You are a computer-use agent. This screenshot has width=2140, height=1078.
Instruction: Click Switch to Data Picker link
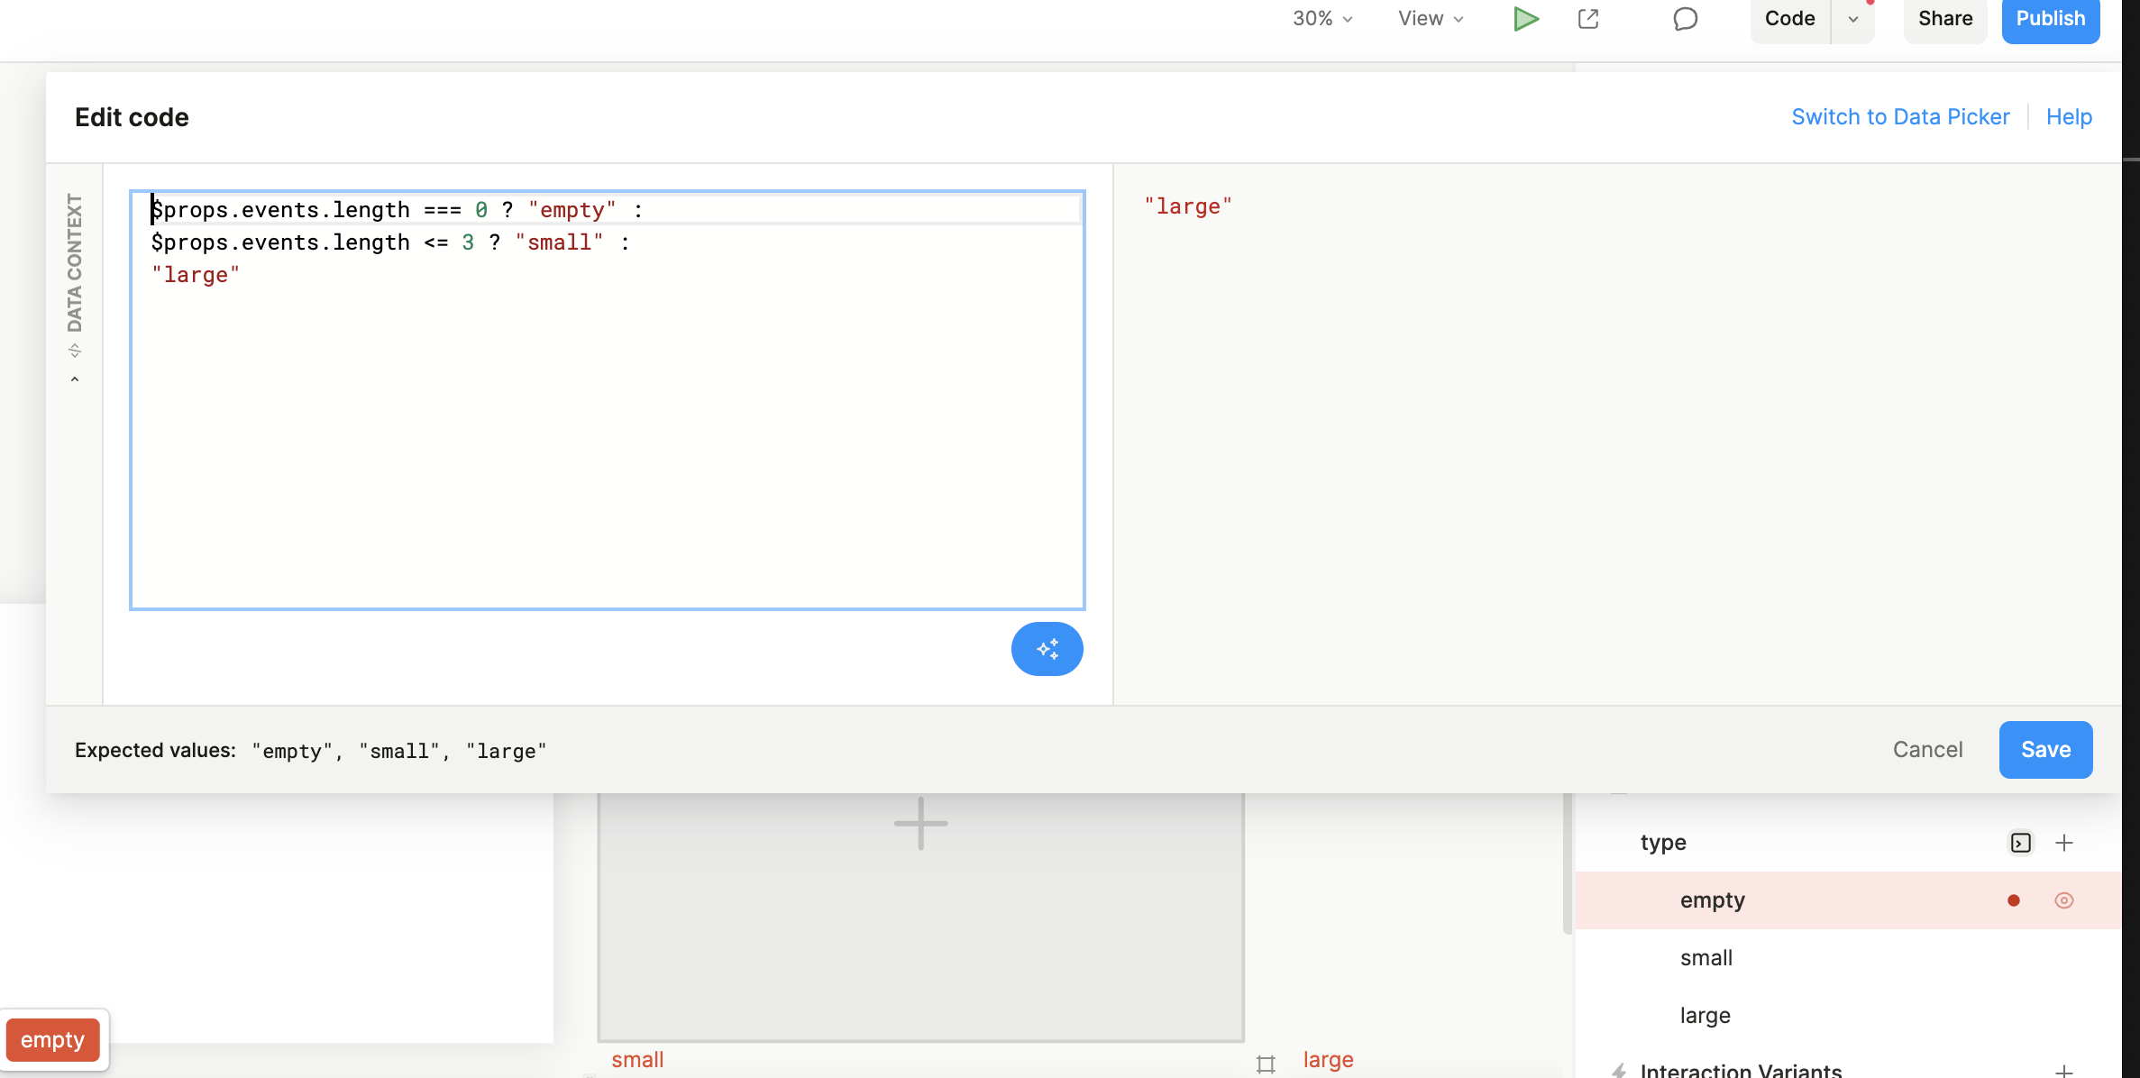click(x=1900, y=117)
